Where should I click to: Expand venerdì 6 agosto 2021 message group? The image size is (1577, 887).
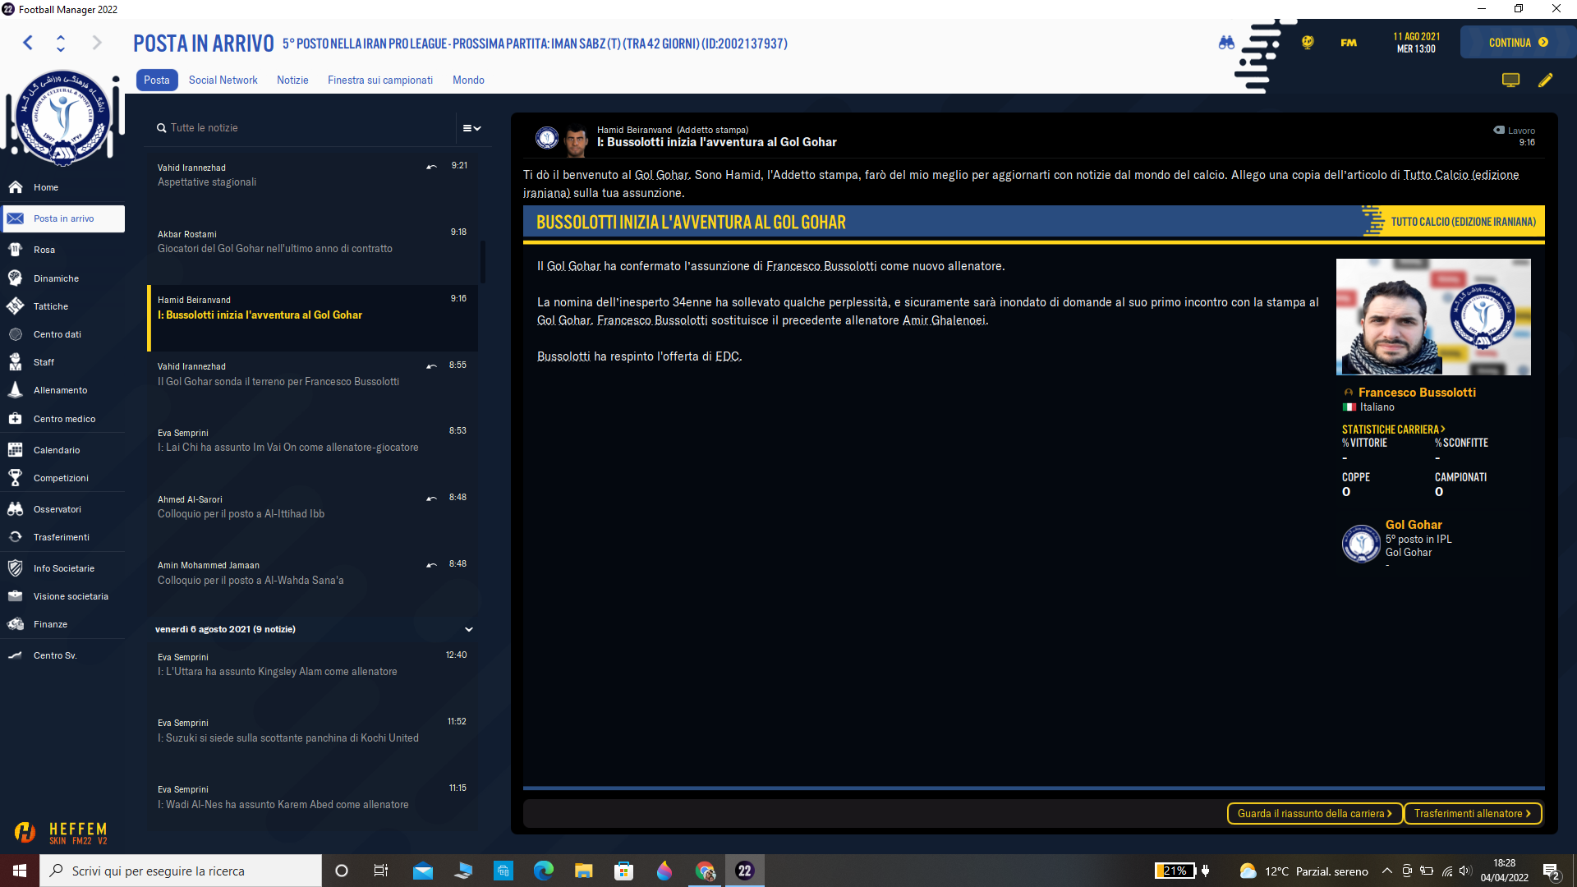pos(468,629)
